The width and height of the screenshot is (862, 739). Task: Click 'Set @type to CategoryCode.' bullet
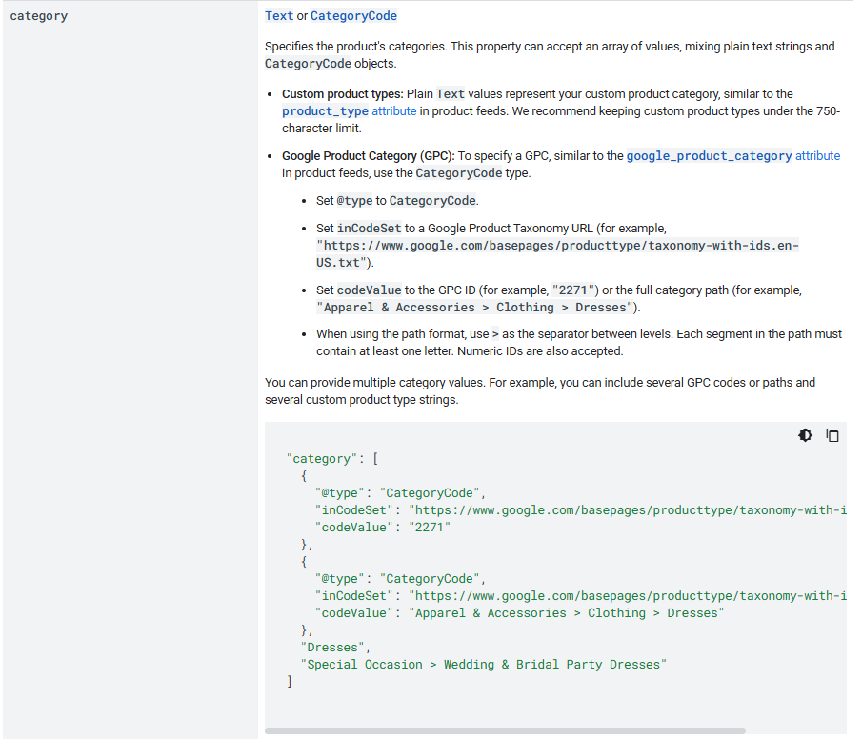[397, 201]
